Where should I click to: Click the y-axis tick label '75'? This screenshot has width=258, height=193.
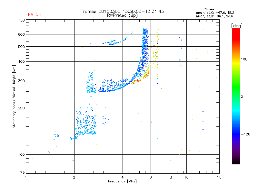click(23, 172)
